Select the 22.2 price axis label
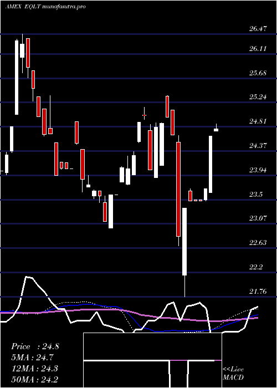This screenshot has height=388, width=277. click(256, 267)
